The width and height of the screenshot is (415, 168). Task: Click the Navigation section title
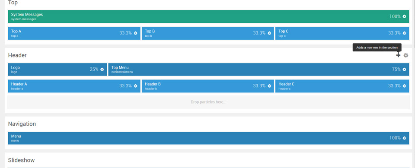pyautogui.click(x=22, y=124)
